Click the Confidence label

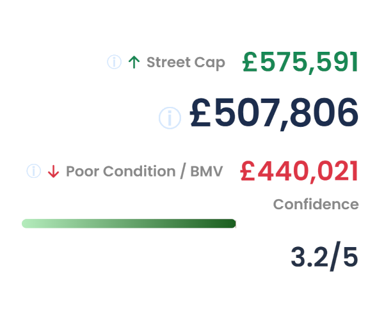(x=316, y=204)
